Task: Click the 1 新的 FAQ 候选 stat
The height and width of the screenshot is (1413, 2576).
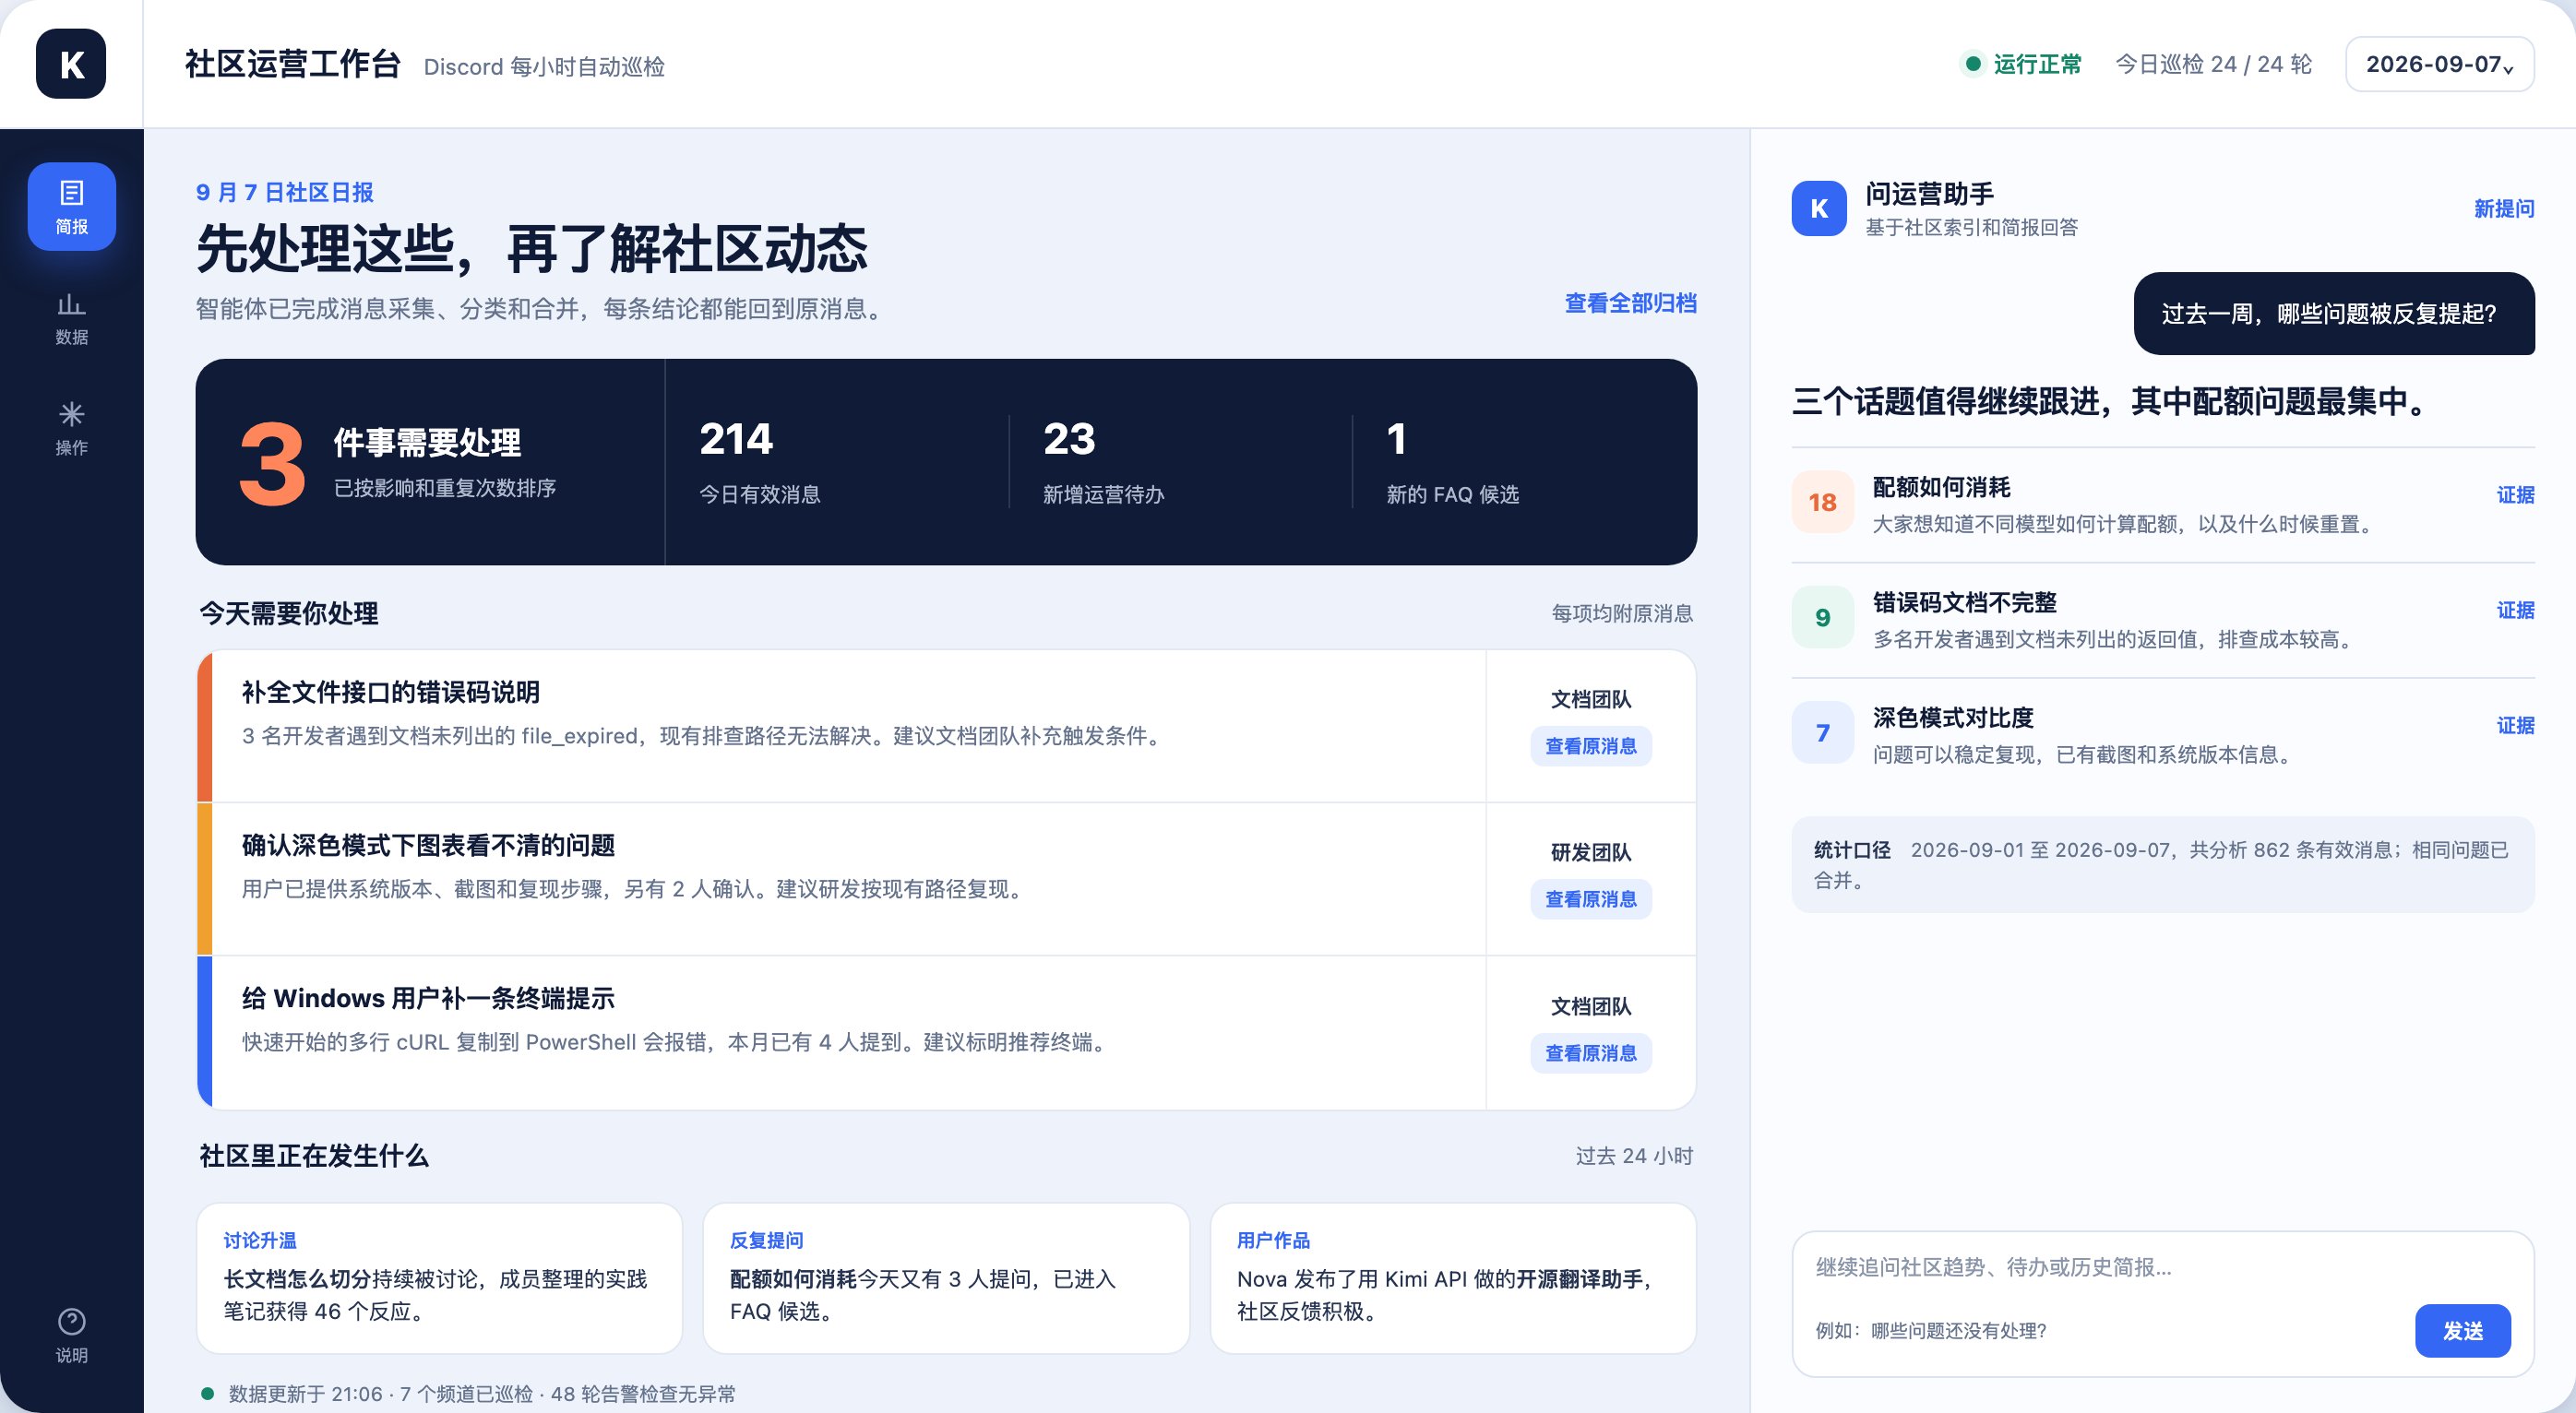Action: tap(1452, 462)
